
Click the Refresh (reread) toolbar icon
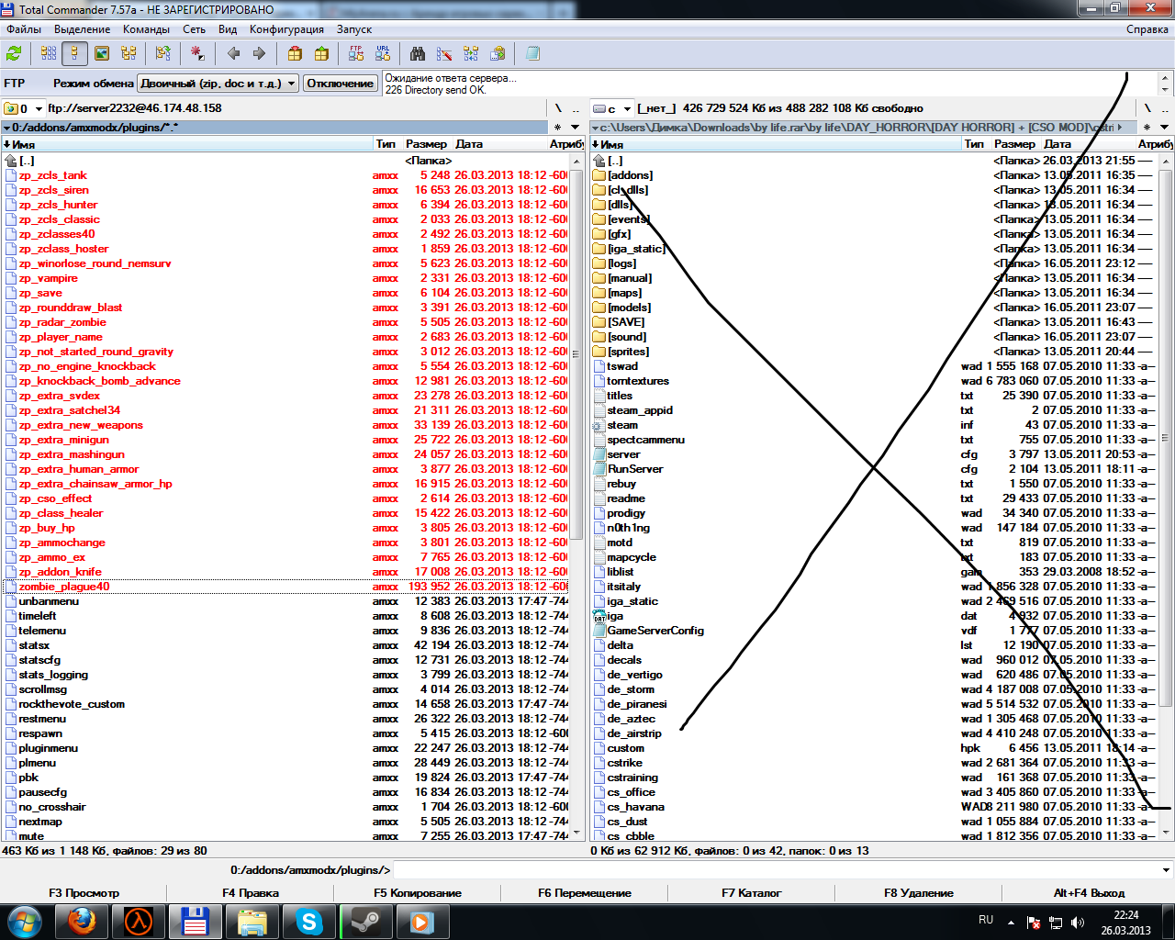tap(14, 53)
